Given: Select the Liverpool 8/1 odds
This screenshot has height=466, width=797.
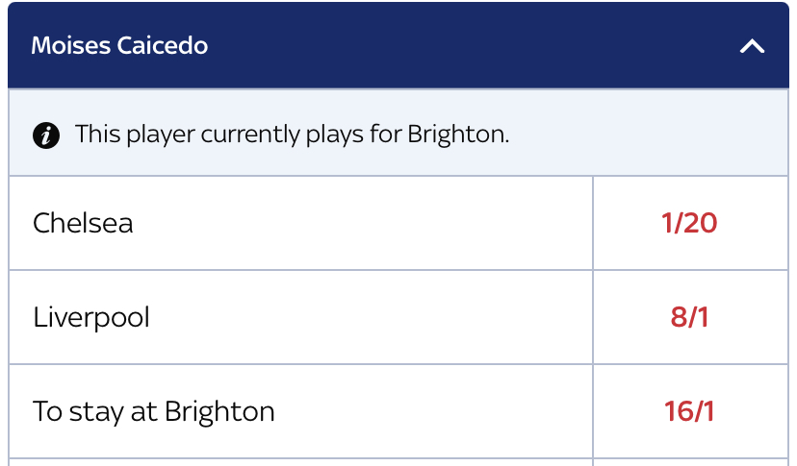Looking at the screenshot, I should [690, 317].
